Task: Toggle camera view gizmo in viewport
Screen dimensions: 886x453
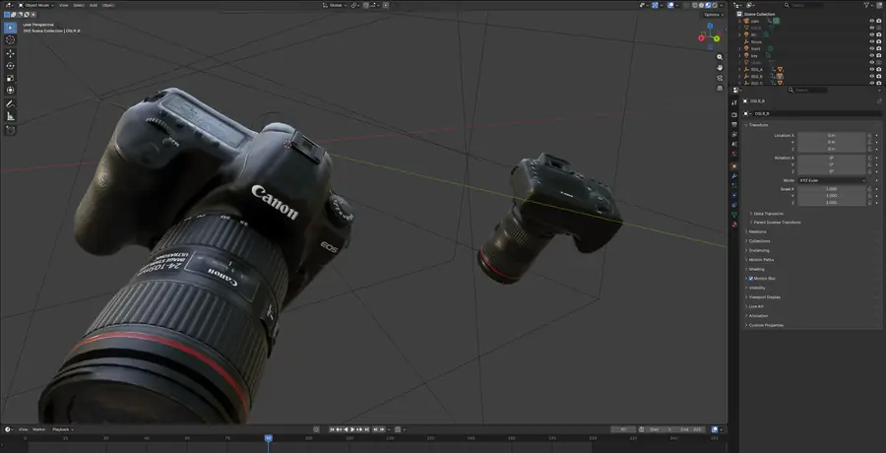Action: coord(720,78)
